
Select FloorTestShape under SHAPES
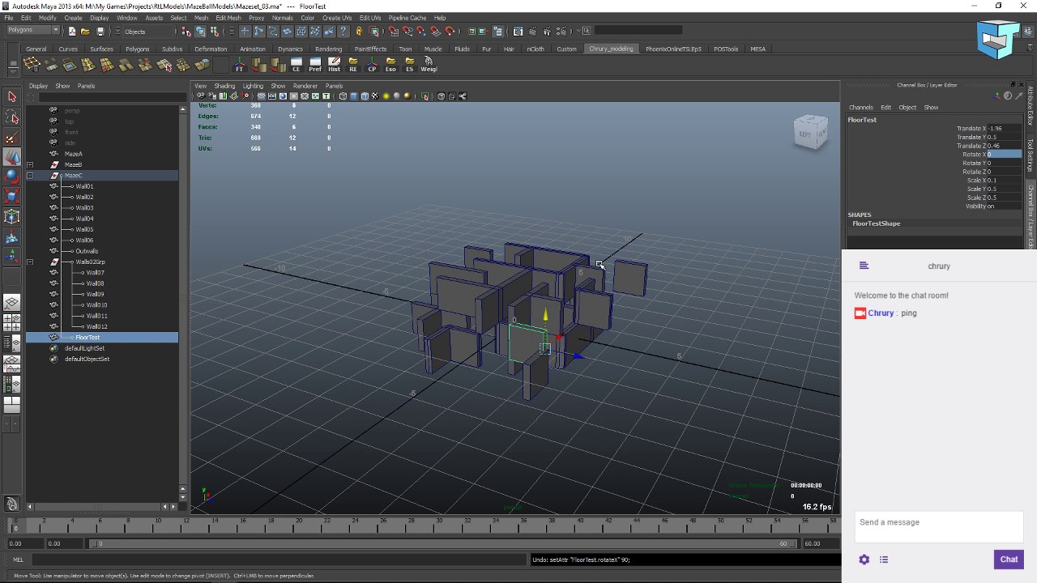tap(876, 223)
